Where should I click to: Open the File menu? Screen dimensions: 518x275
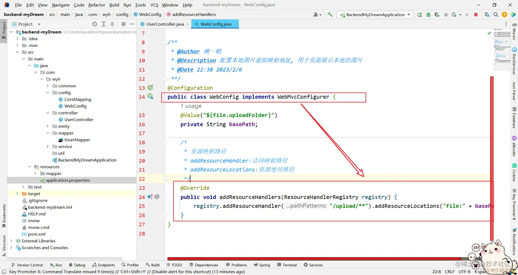point(18,5)
